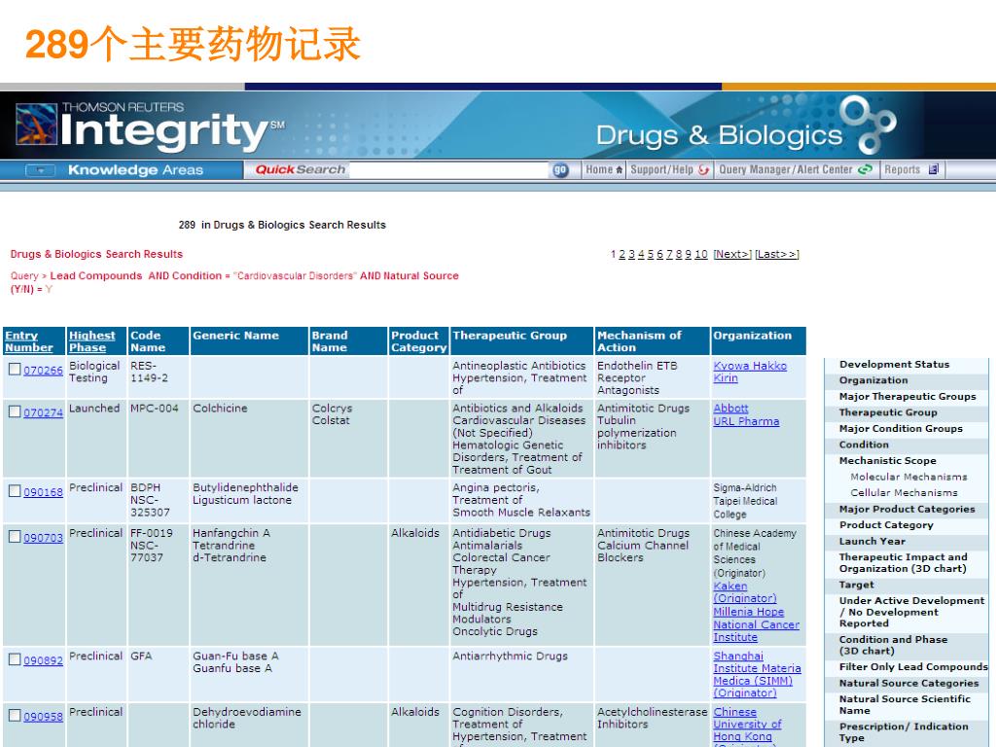996x747 pixels.
Task: Select Major Product Categories sidebar item
Action: coord(907,509)
